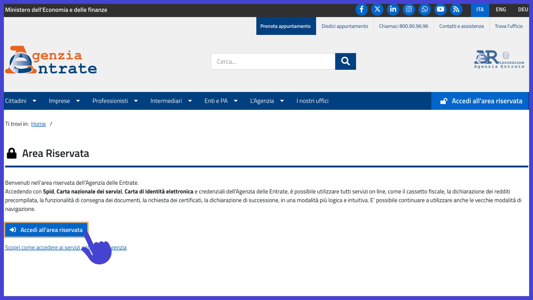This screenshot has width=533, height=300.
Task: Open the RSS feed icon
Action: coord(456,9)
